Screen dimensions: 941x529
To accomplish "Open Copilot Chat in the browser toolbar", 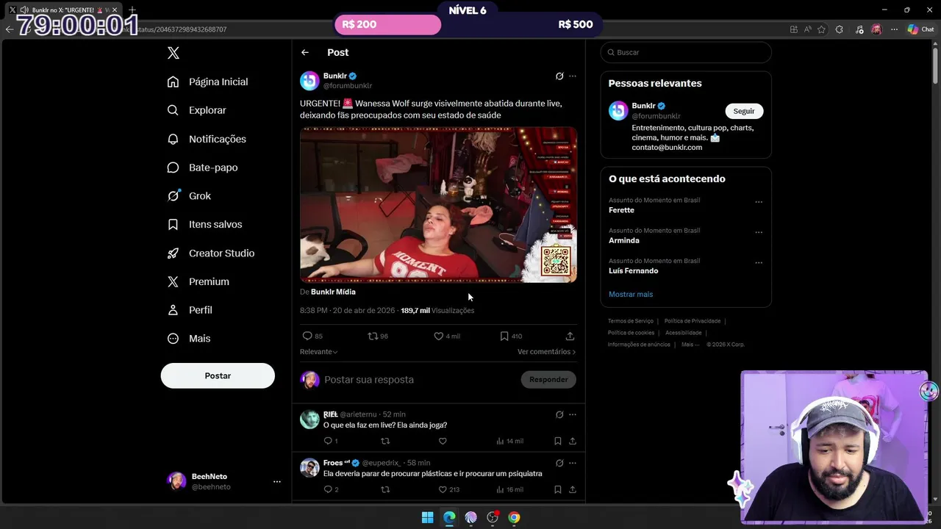I will tap(920, 29).
